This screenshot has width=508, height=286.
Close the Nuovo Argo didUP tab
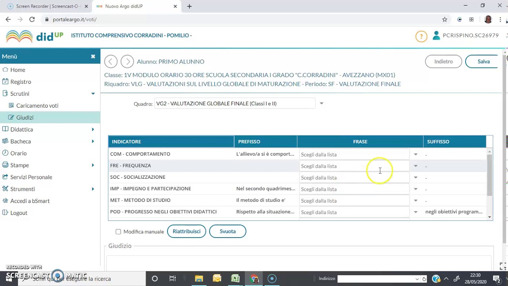click(175, 6)
